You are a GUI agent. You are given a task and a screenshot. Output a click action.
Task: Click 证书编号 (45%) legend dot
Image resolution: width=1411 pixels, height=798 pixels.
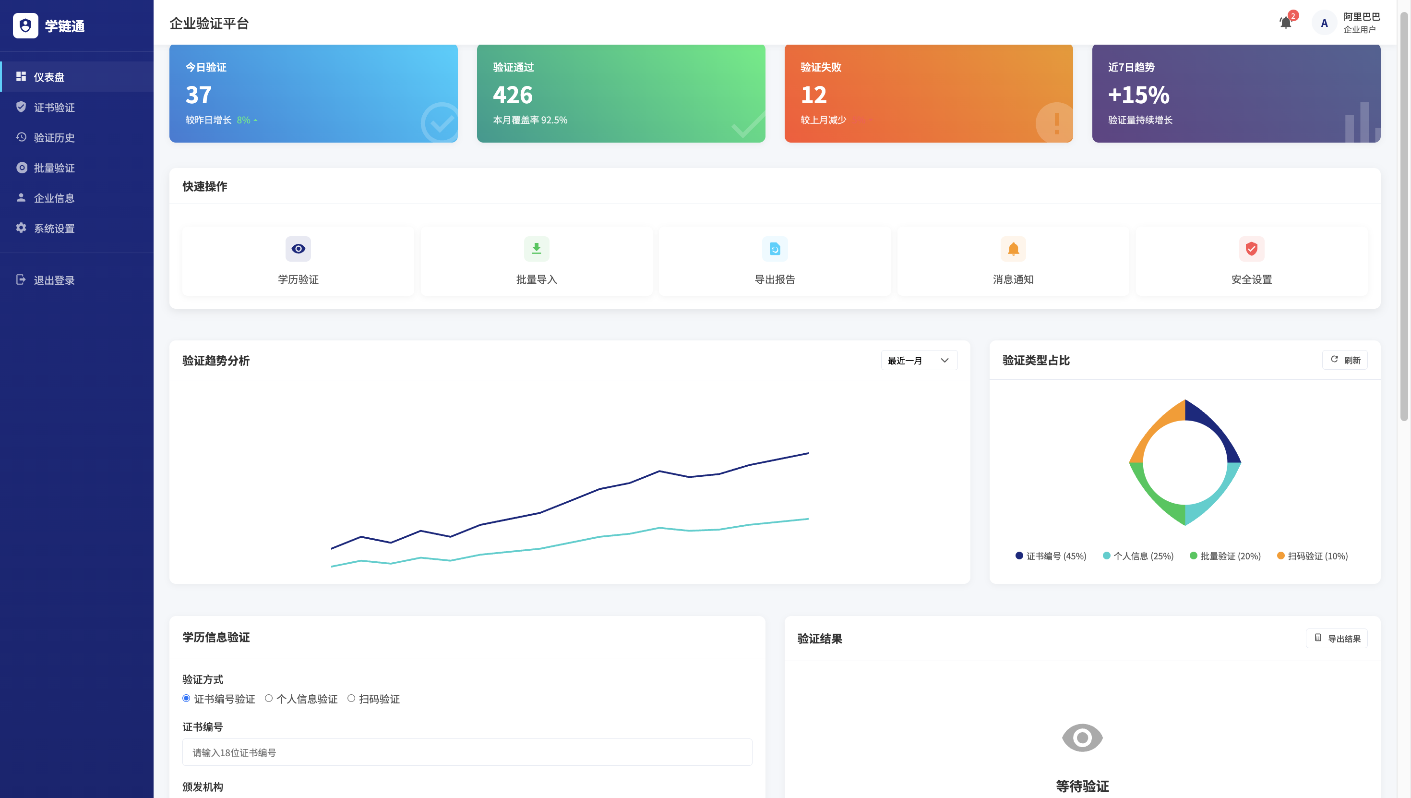point(1019,556)
